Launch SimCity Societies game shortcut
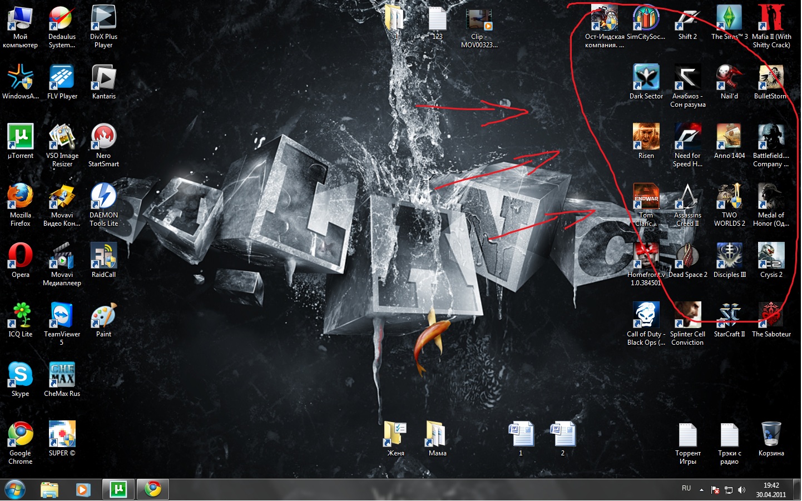Viewport: 802px width, 501px height. [x=646, y=23]
